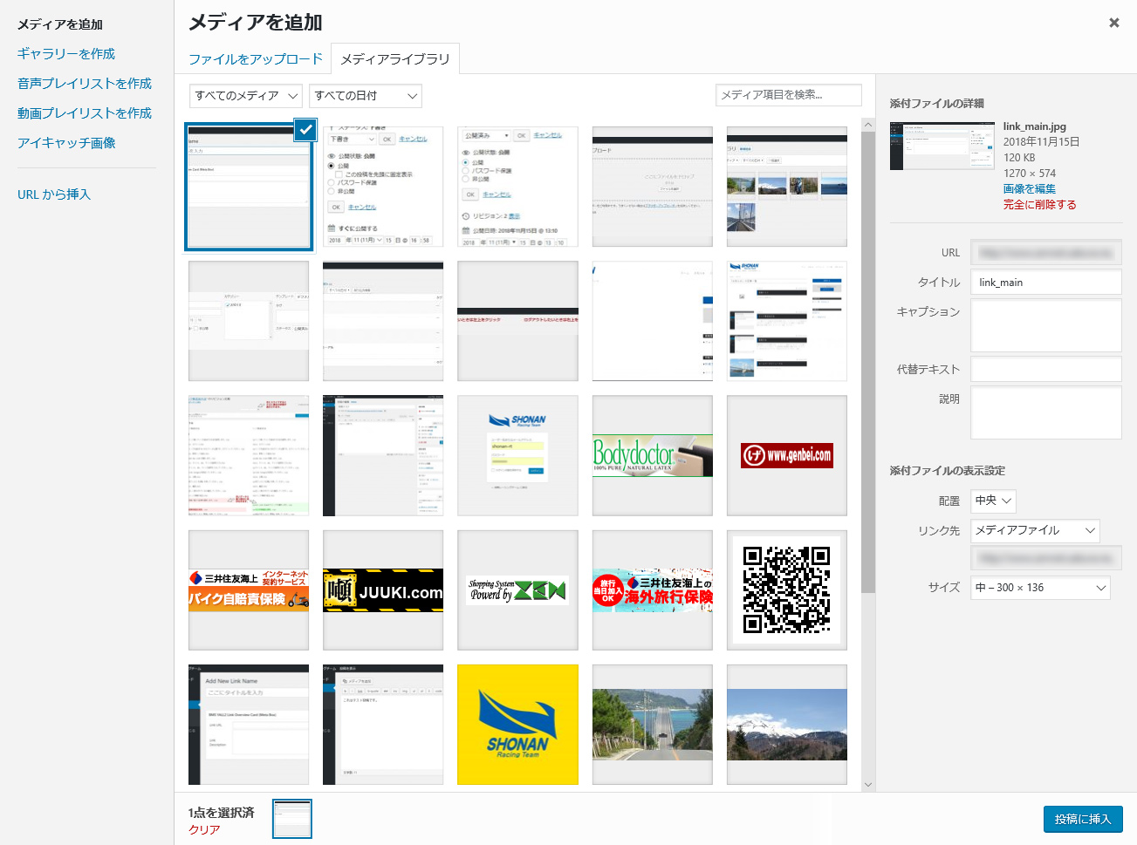
Task: Select the QR code image thumbnail
Action: [786, 590]
